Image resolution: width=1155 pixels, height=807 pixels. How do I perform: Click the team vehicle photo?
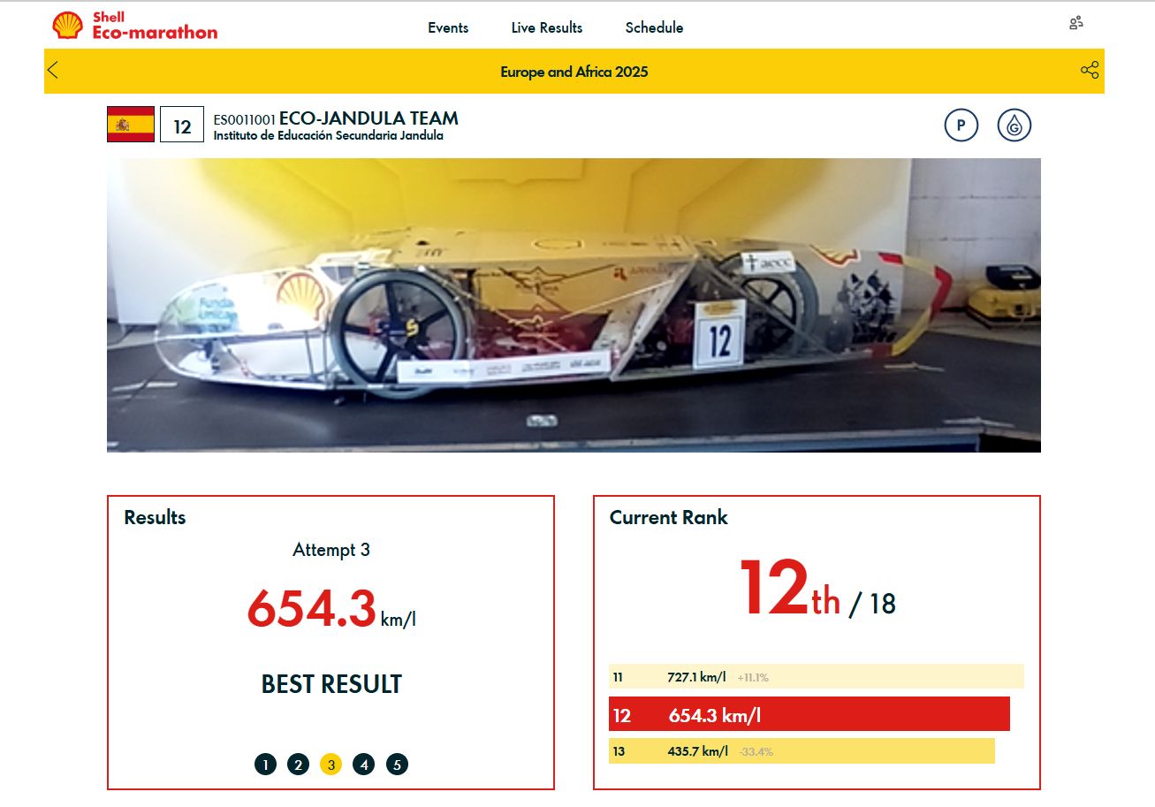coord(574,305)
